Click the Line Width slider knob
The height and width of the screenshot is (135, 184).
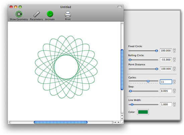click(x=132, y=105)
